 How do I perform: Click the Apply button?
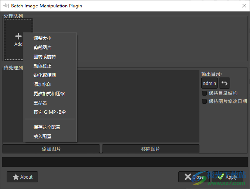pyautogui.click(x=228, y=177)
